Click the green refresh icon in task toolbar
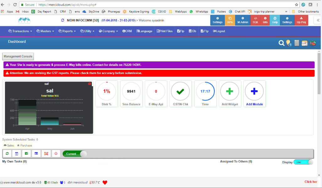This screenshot has width=322, height=188. (7, 154)
